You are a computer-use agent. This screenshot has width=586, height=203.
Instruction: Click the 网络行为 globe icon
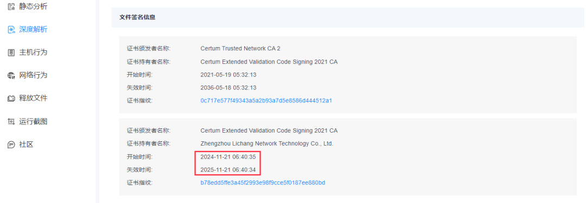(11, 76)
